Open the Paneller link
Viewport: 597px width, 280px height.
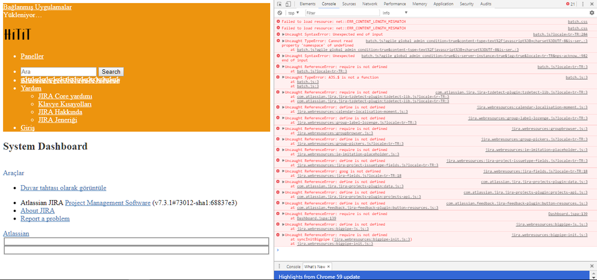coord(32,56)
